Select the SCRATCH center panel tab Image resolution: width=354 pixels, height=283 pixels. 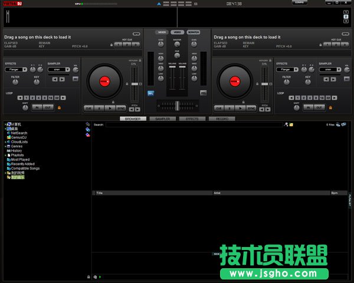click(x=194, y=32)
